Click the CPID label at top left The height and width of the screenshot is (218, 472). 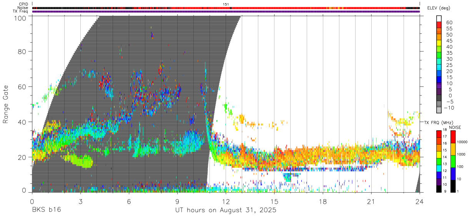tap(23, 4)
